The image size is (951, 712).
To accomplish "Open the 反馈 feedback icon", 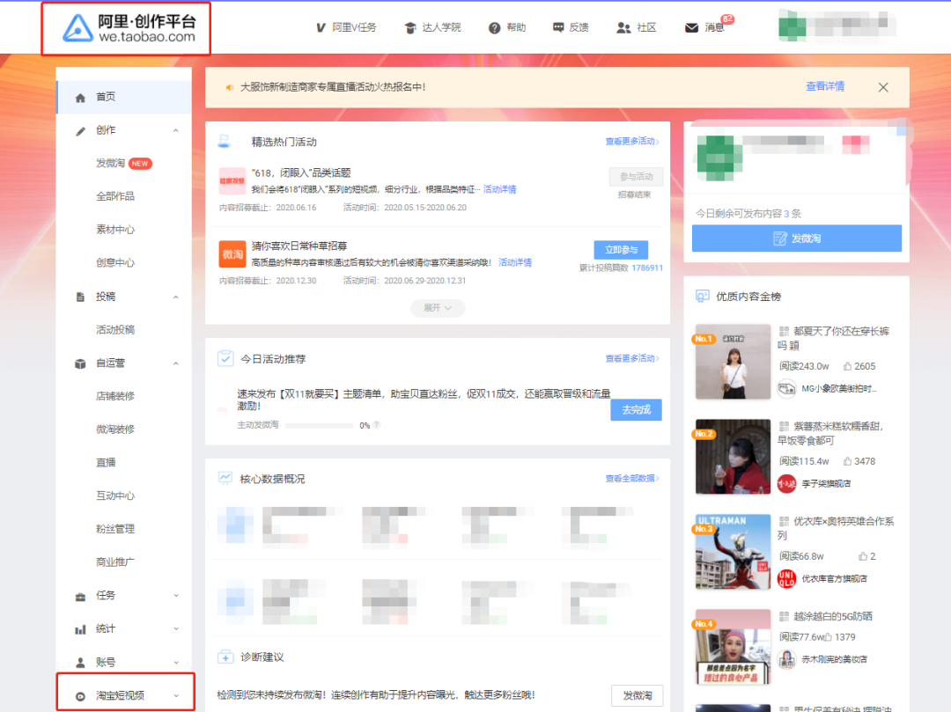I will 570,27.
